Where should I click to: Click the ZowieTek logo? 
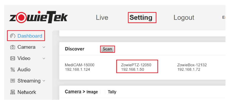pos(38,17)
